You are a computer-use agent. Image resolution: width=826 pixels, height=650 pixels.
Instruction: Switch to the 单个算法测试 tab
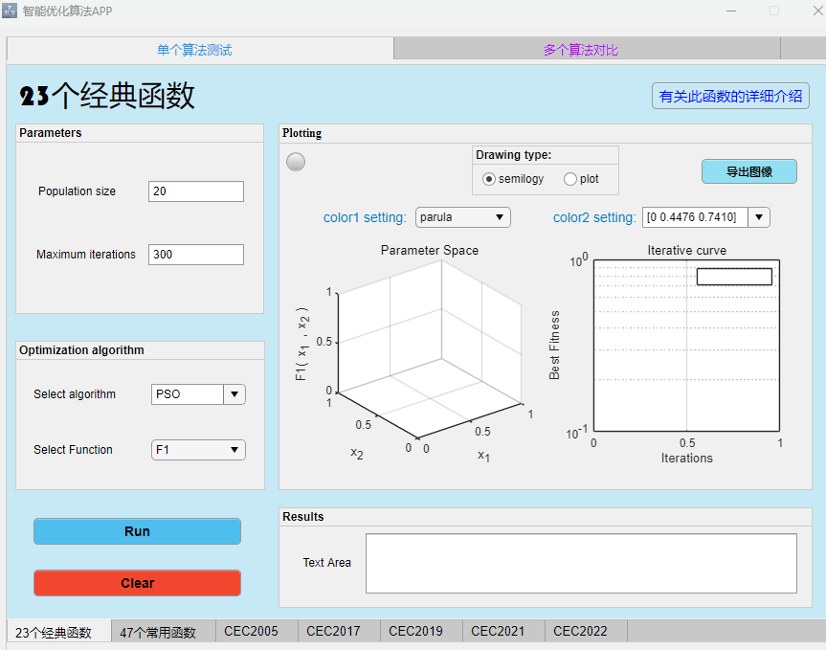(x=200, y=50)
